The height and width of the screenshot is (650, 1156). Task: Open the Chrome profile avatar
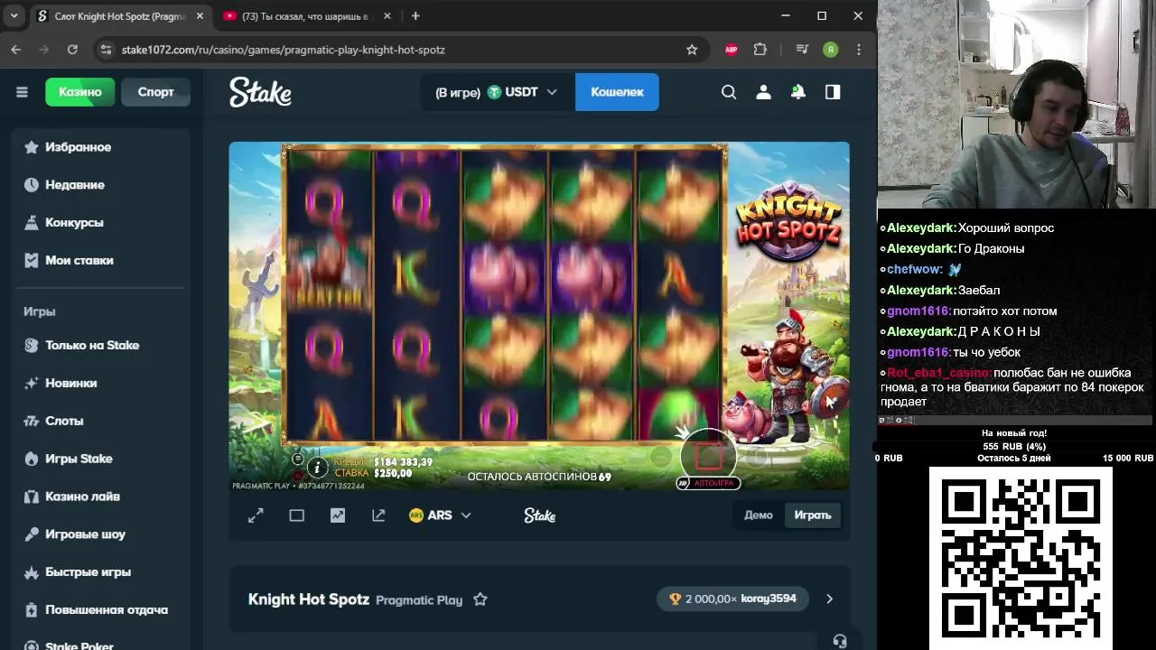(x=830, y=50)
